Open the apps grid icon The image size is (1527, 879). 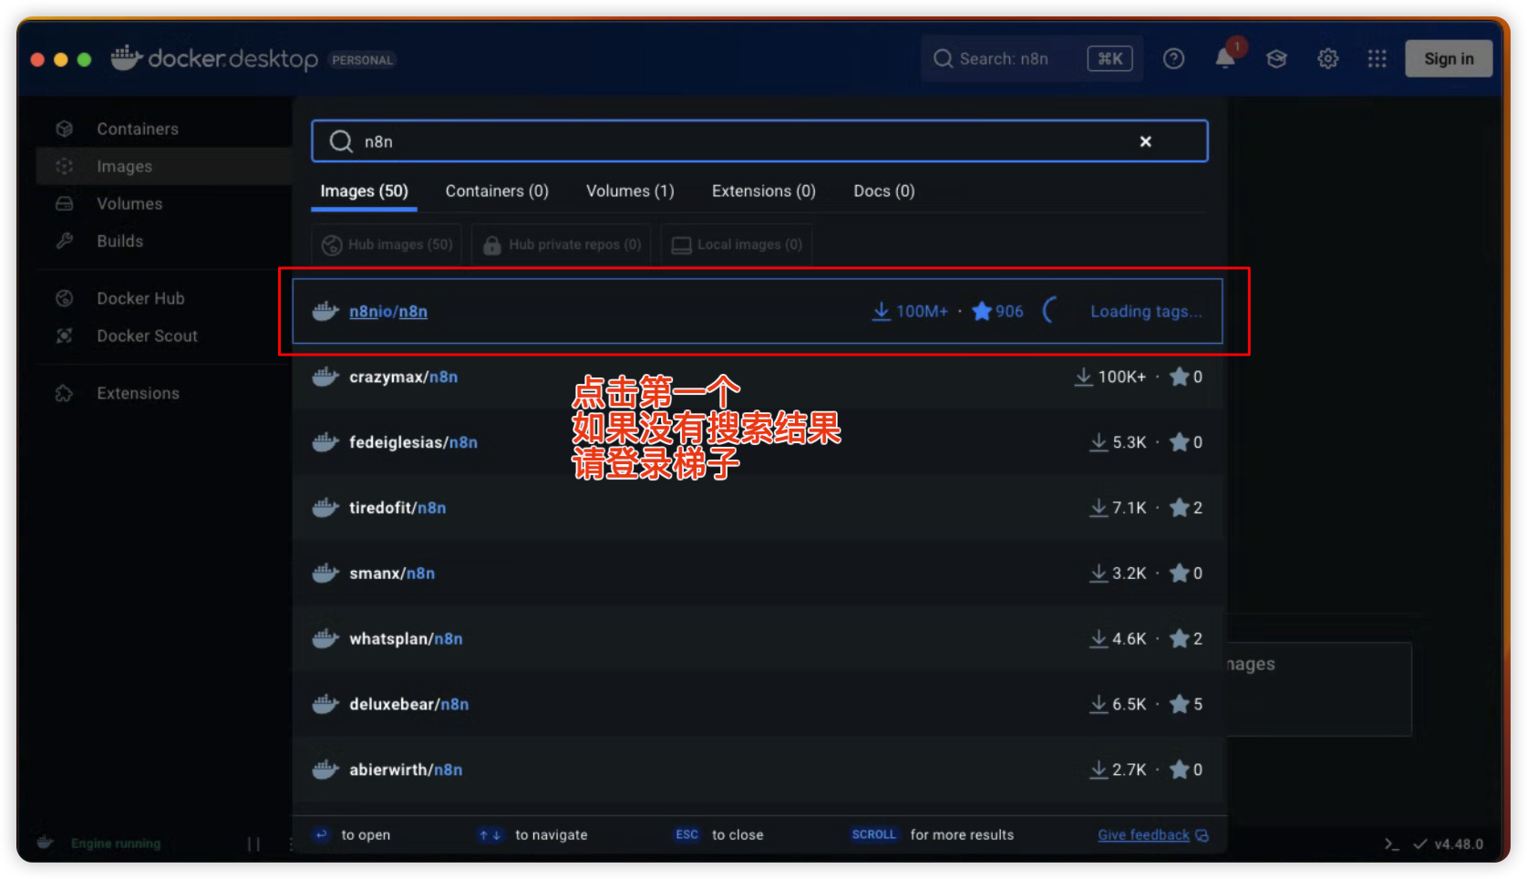(x=1377, y=58)
